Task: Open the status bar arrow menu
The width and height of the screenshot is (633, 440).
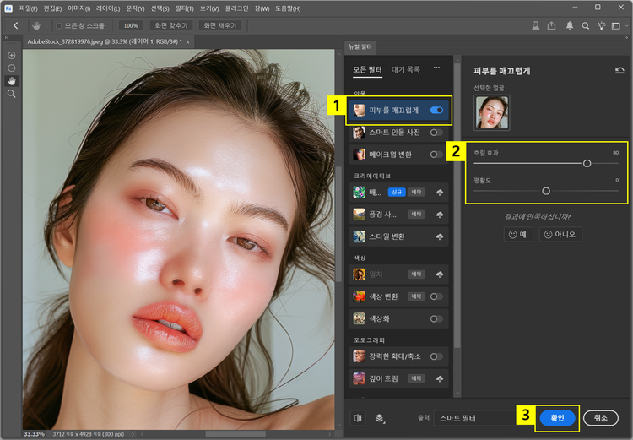Action: point(133,434)
